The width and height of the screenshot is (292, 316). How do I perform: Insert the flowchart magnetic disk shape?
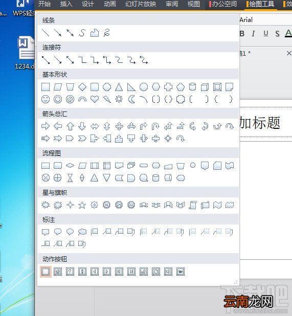pyautogui.click(x=156, y=178)
